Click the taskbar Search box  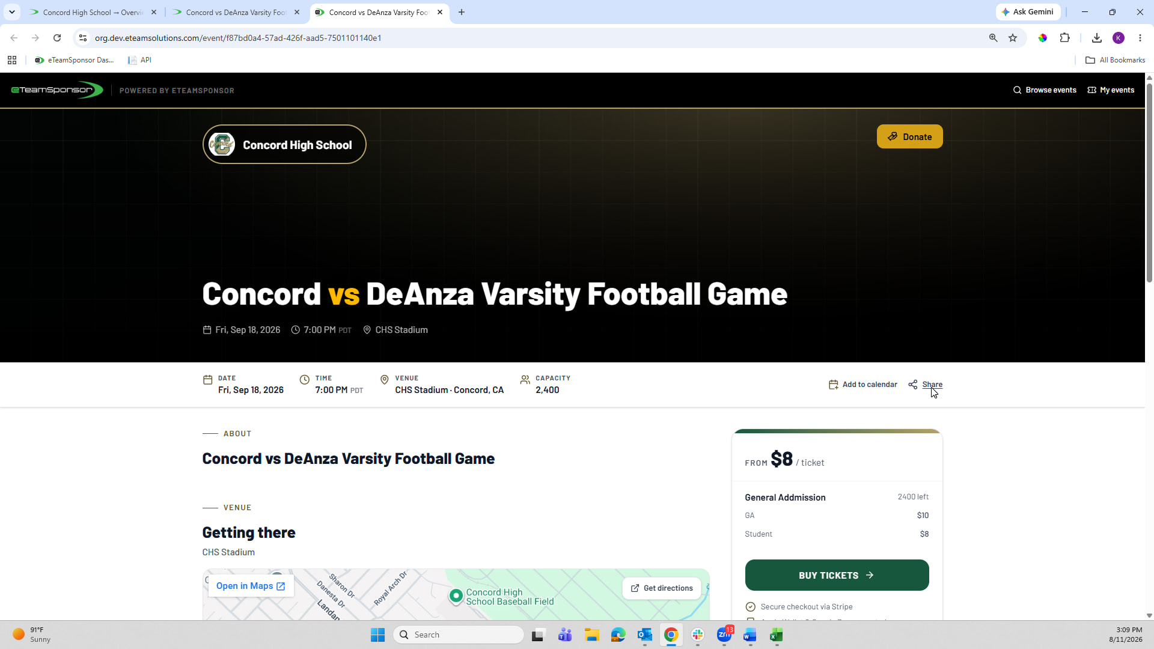tap(459, 635)
